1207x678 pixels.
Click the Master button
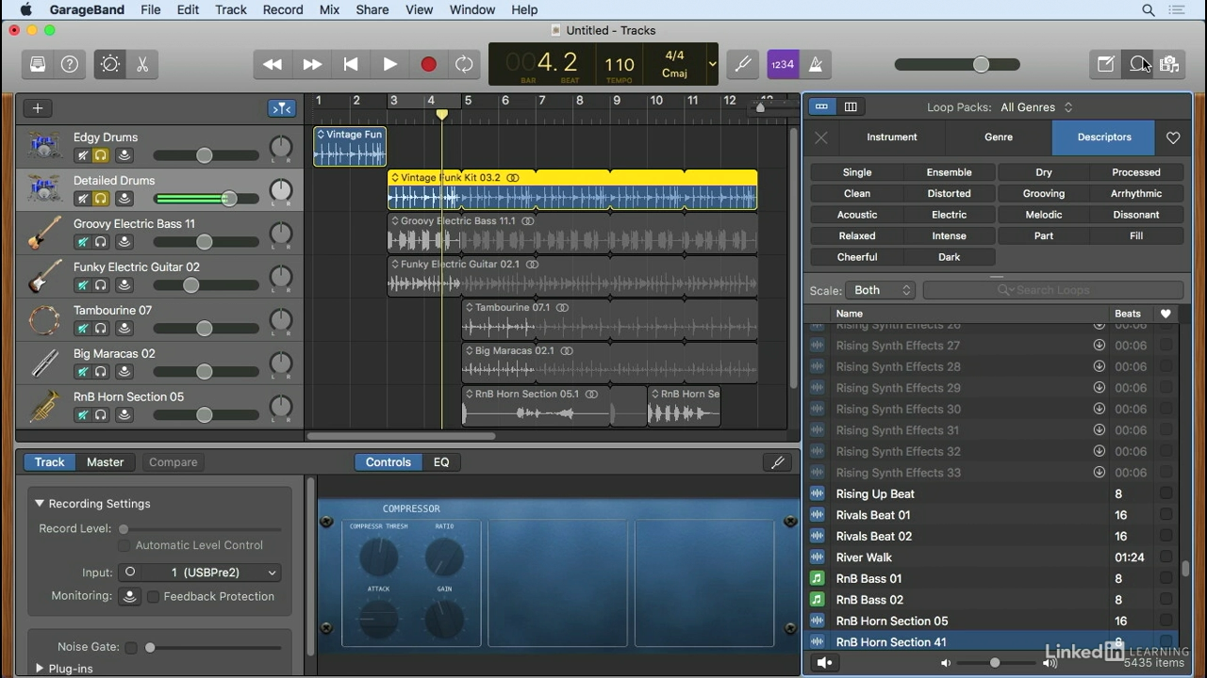105,462
